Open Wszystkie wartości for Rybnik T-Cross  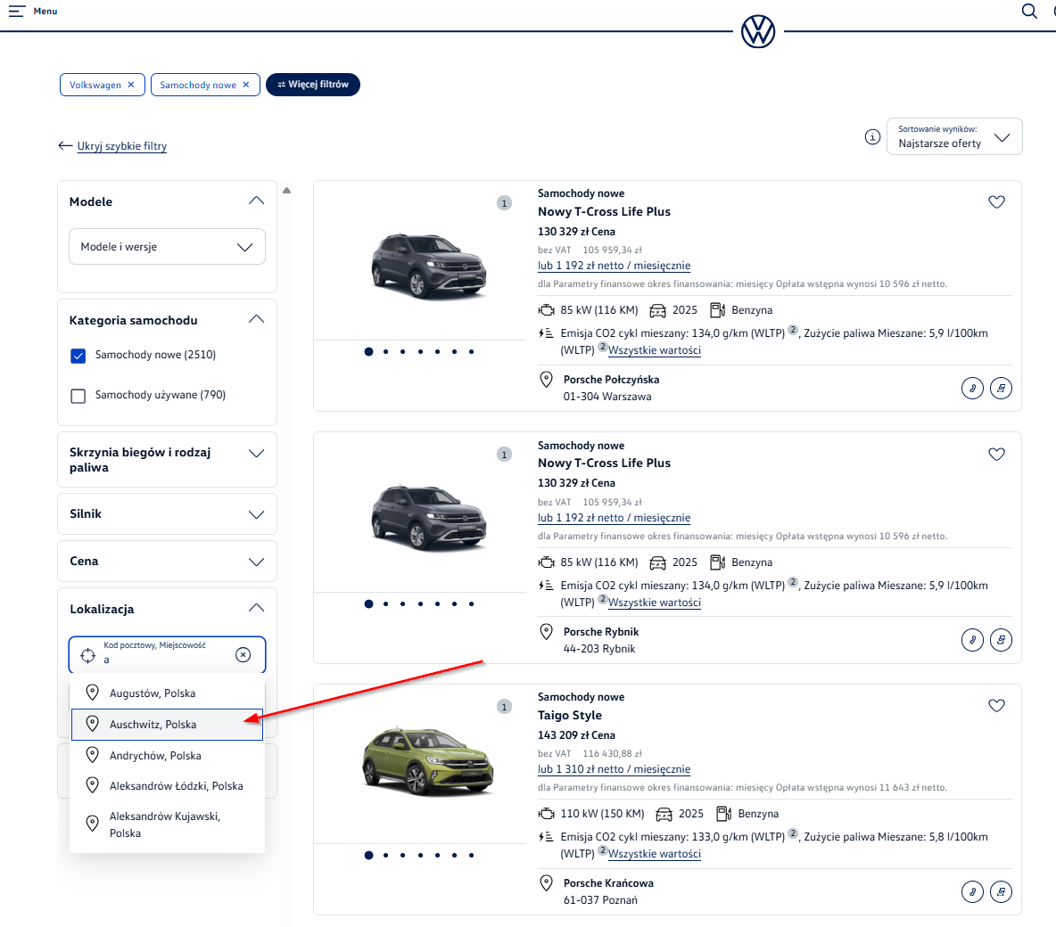point(654,603)
